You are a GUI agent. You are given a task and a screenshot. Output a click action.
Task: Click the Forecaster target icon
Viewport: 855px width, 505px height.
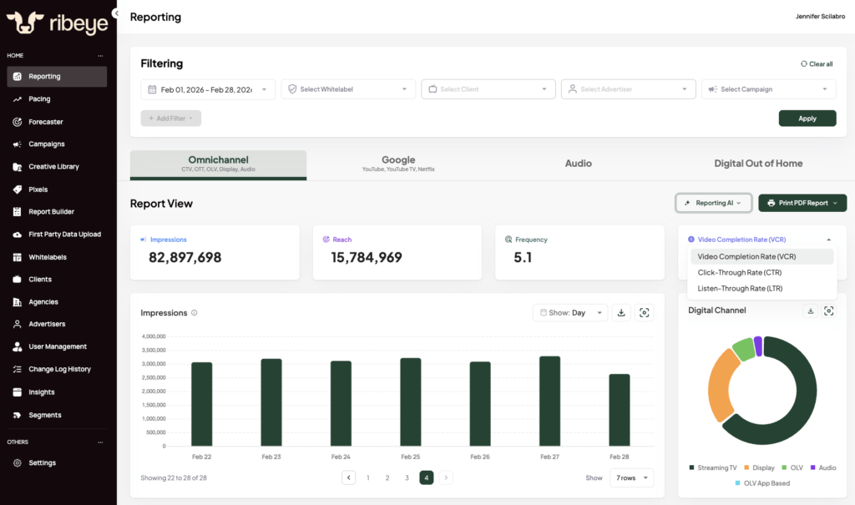(18, 122)
